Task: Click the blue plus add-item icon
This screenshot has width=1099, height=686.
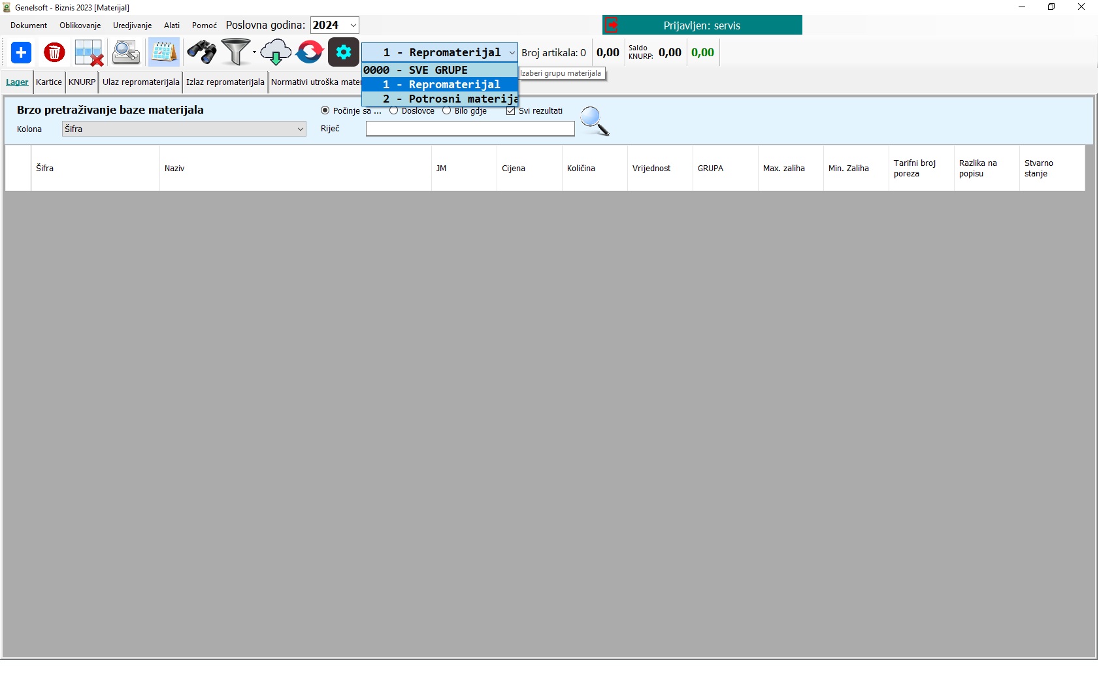Action: click(x=21, y=52)
